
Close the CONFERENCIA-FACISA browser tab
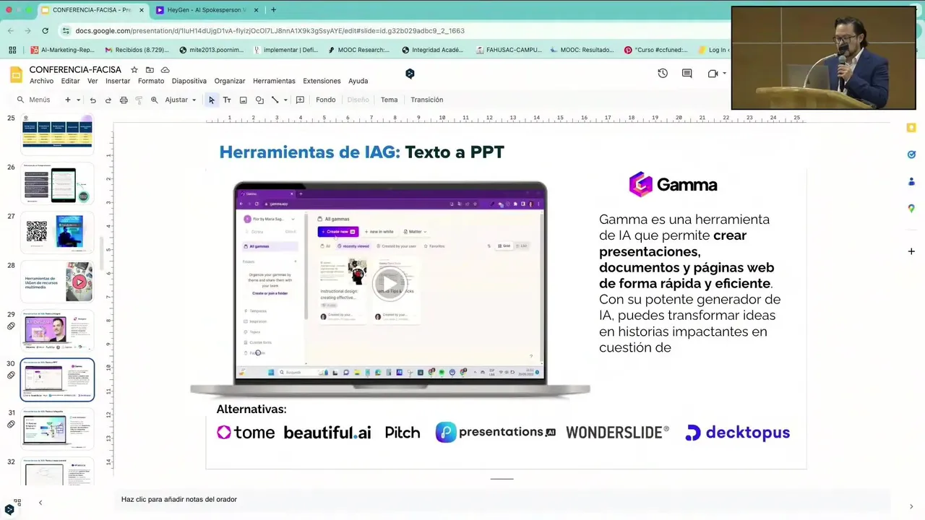click(143, 10)
